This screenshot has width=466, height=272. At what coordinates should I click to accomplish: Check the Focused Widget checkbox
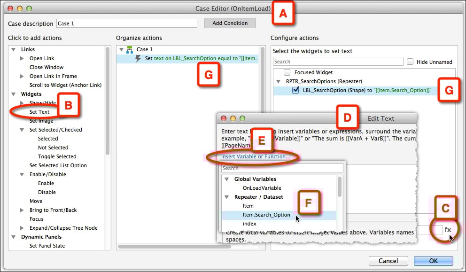tap(287, 72)
